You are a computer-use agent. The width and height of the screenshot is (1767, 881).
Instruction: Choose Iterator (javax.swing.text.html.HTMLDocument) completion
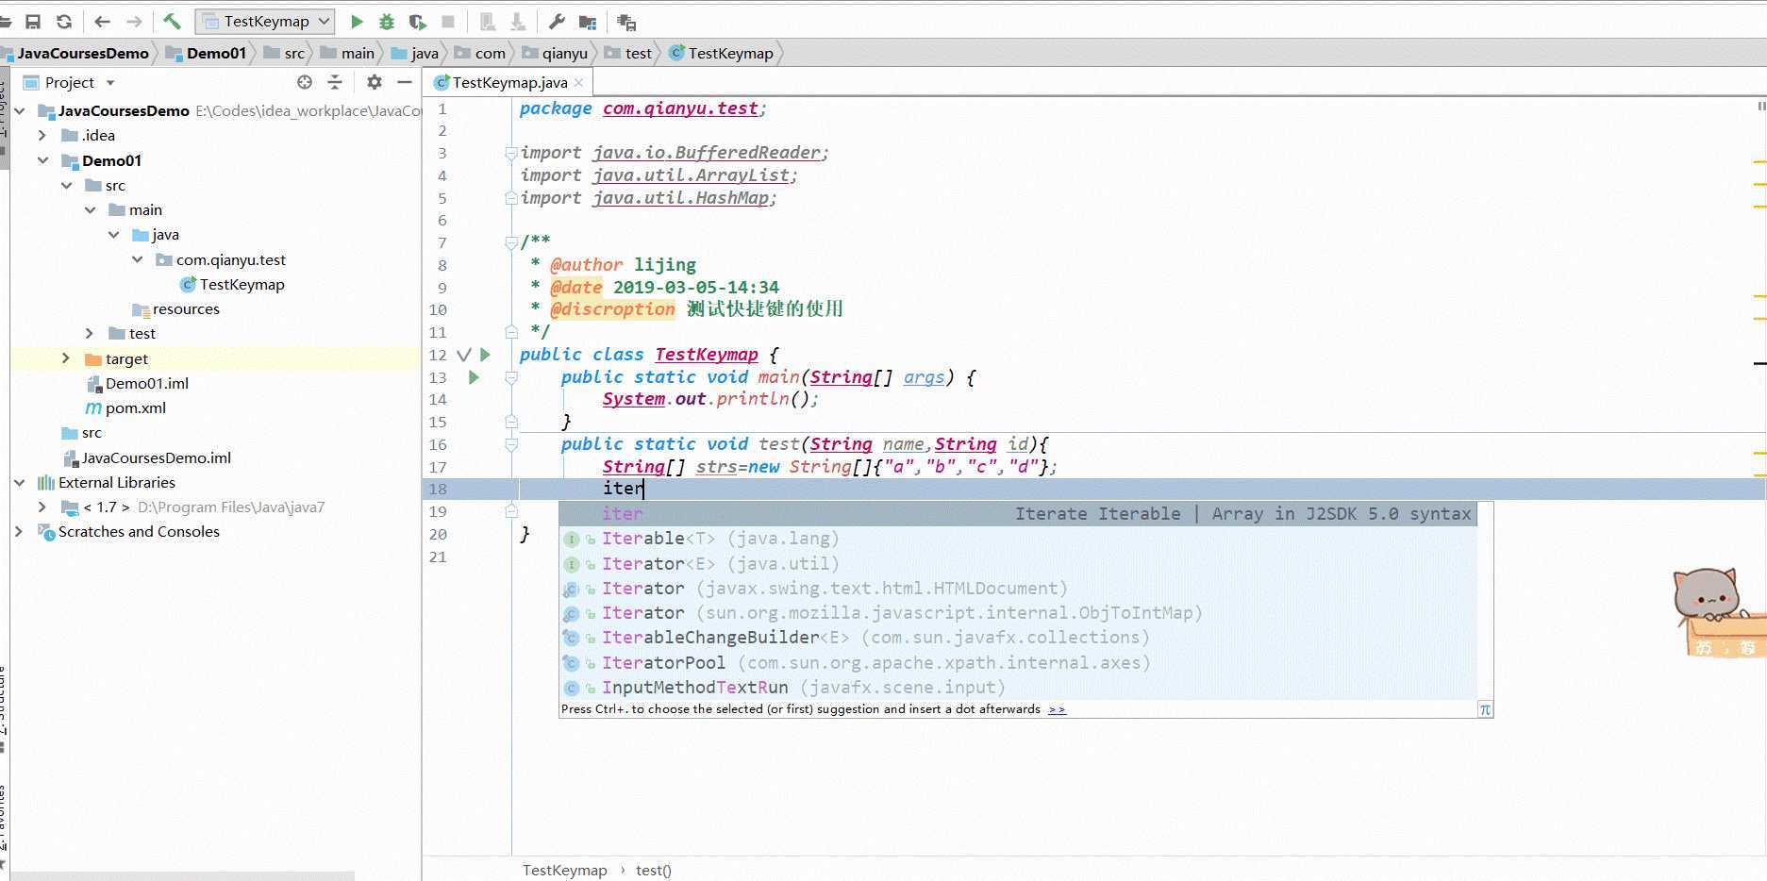(x=1018, y=589)
